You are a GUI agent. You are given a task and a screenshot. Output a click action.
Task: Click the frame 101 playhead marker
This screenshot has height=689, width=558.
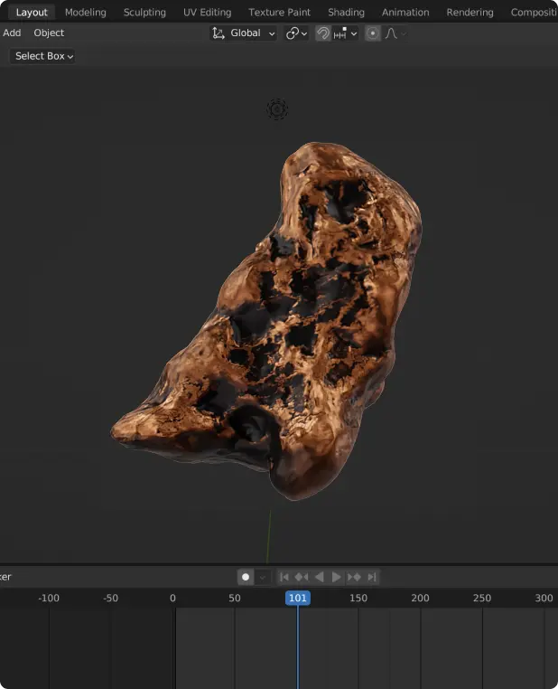click(x=297, y=598)
